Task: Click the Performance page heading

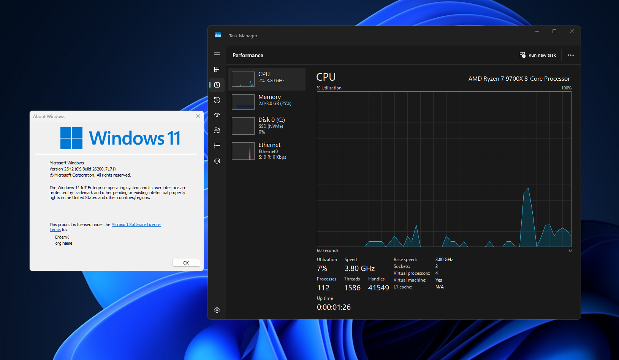Action: pyautogui.click(x=248, y=55)
